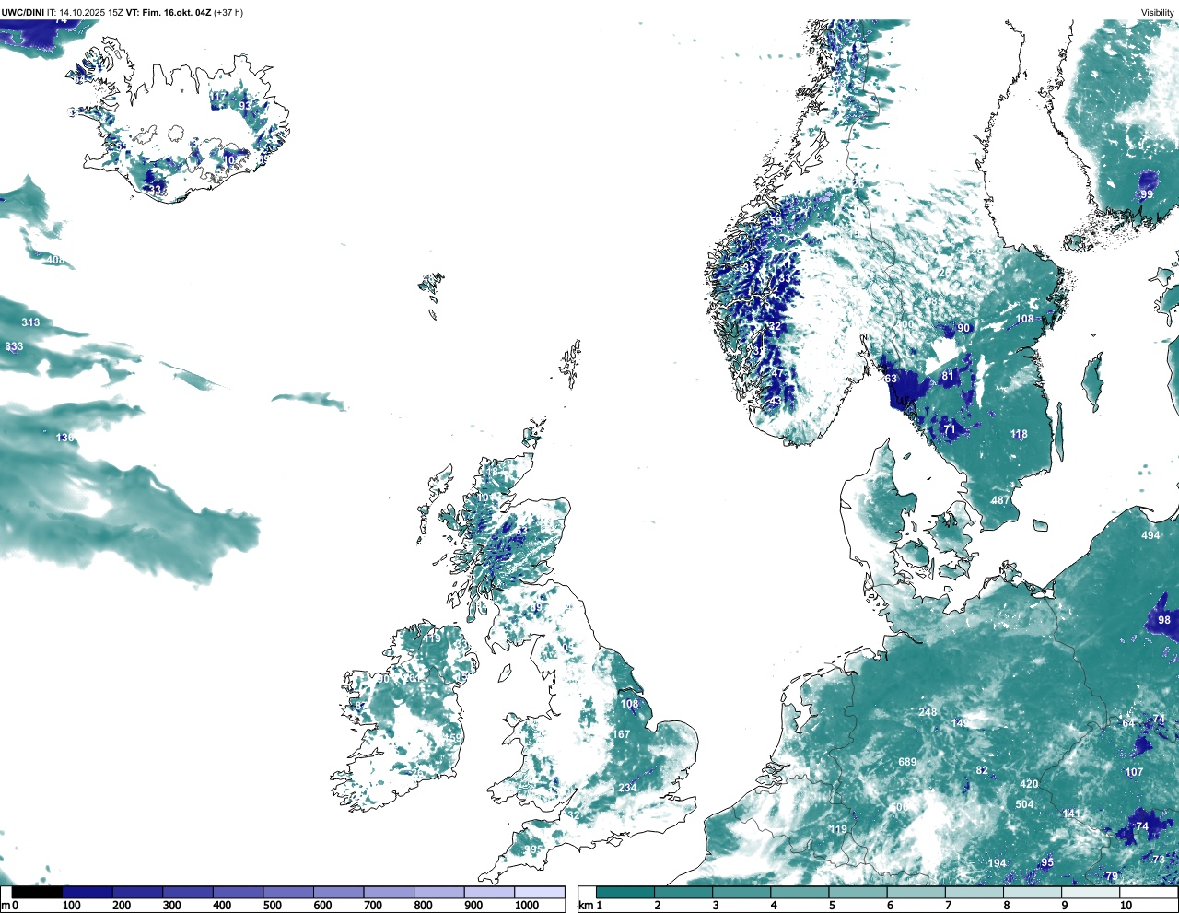Click the '7' tick label on the km scale
The image size is (1179, 913).
click(x=948, y=906)
